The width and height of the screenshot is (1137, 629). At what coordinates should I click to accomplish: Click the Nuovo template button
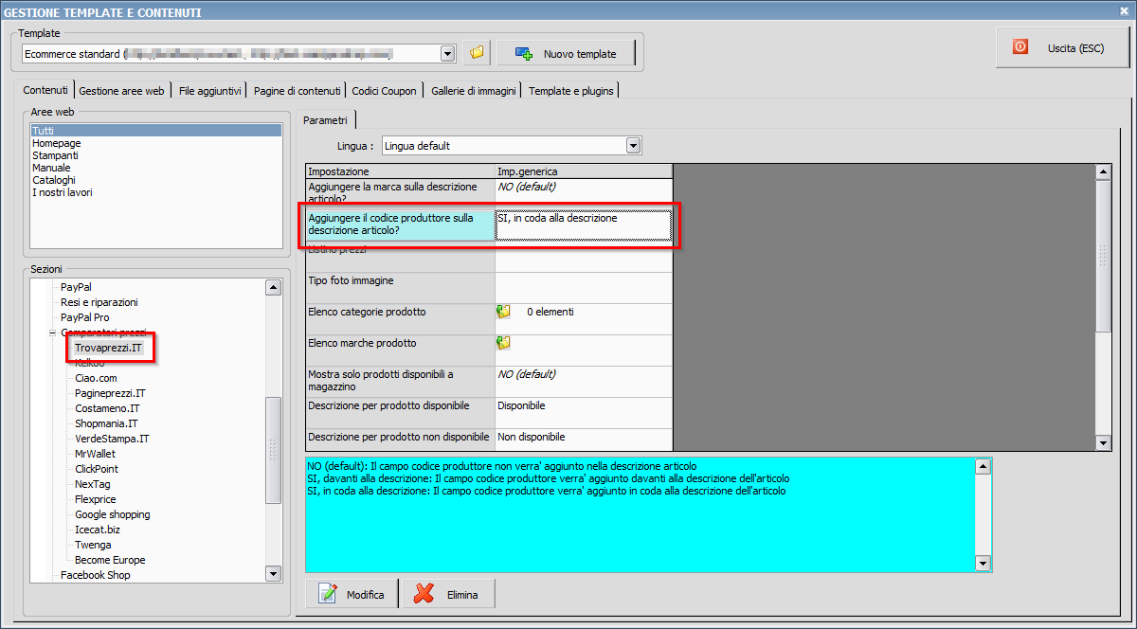tap(566, 54)
